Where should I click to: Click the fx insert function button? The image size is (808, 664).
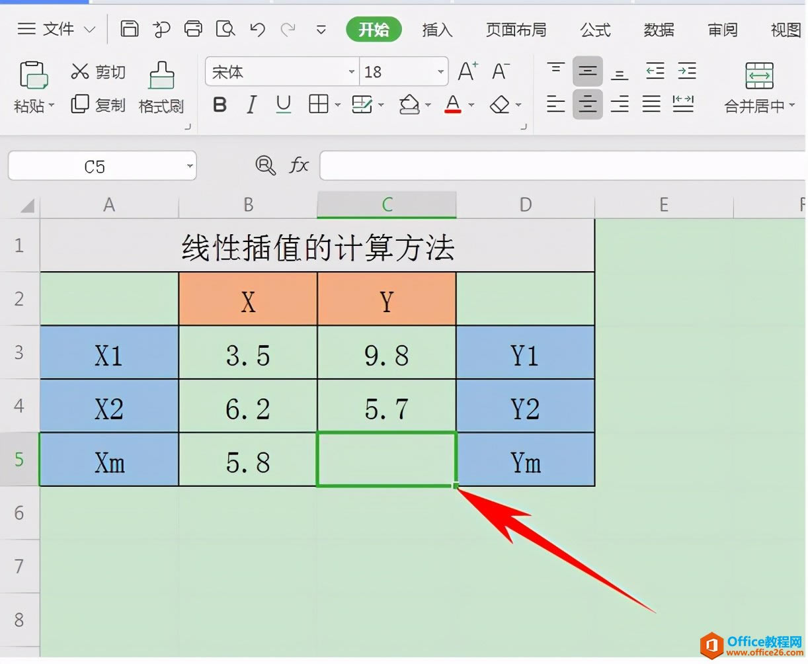[x=299, y=165]
